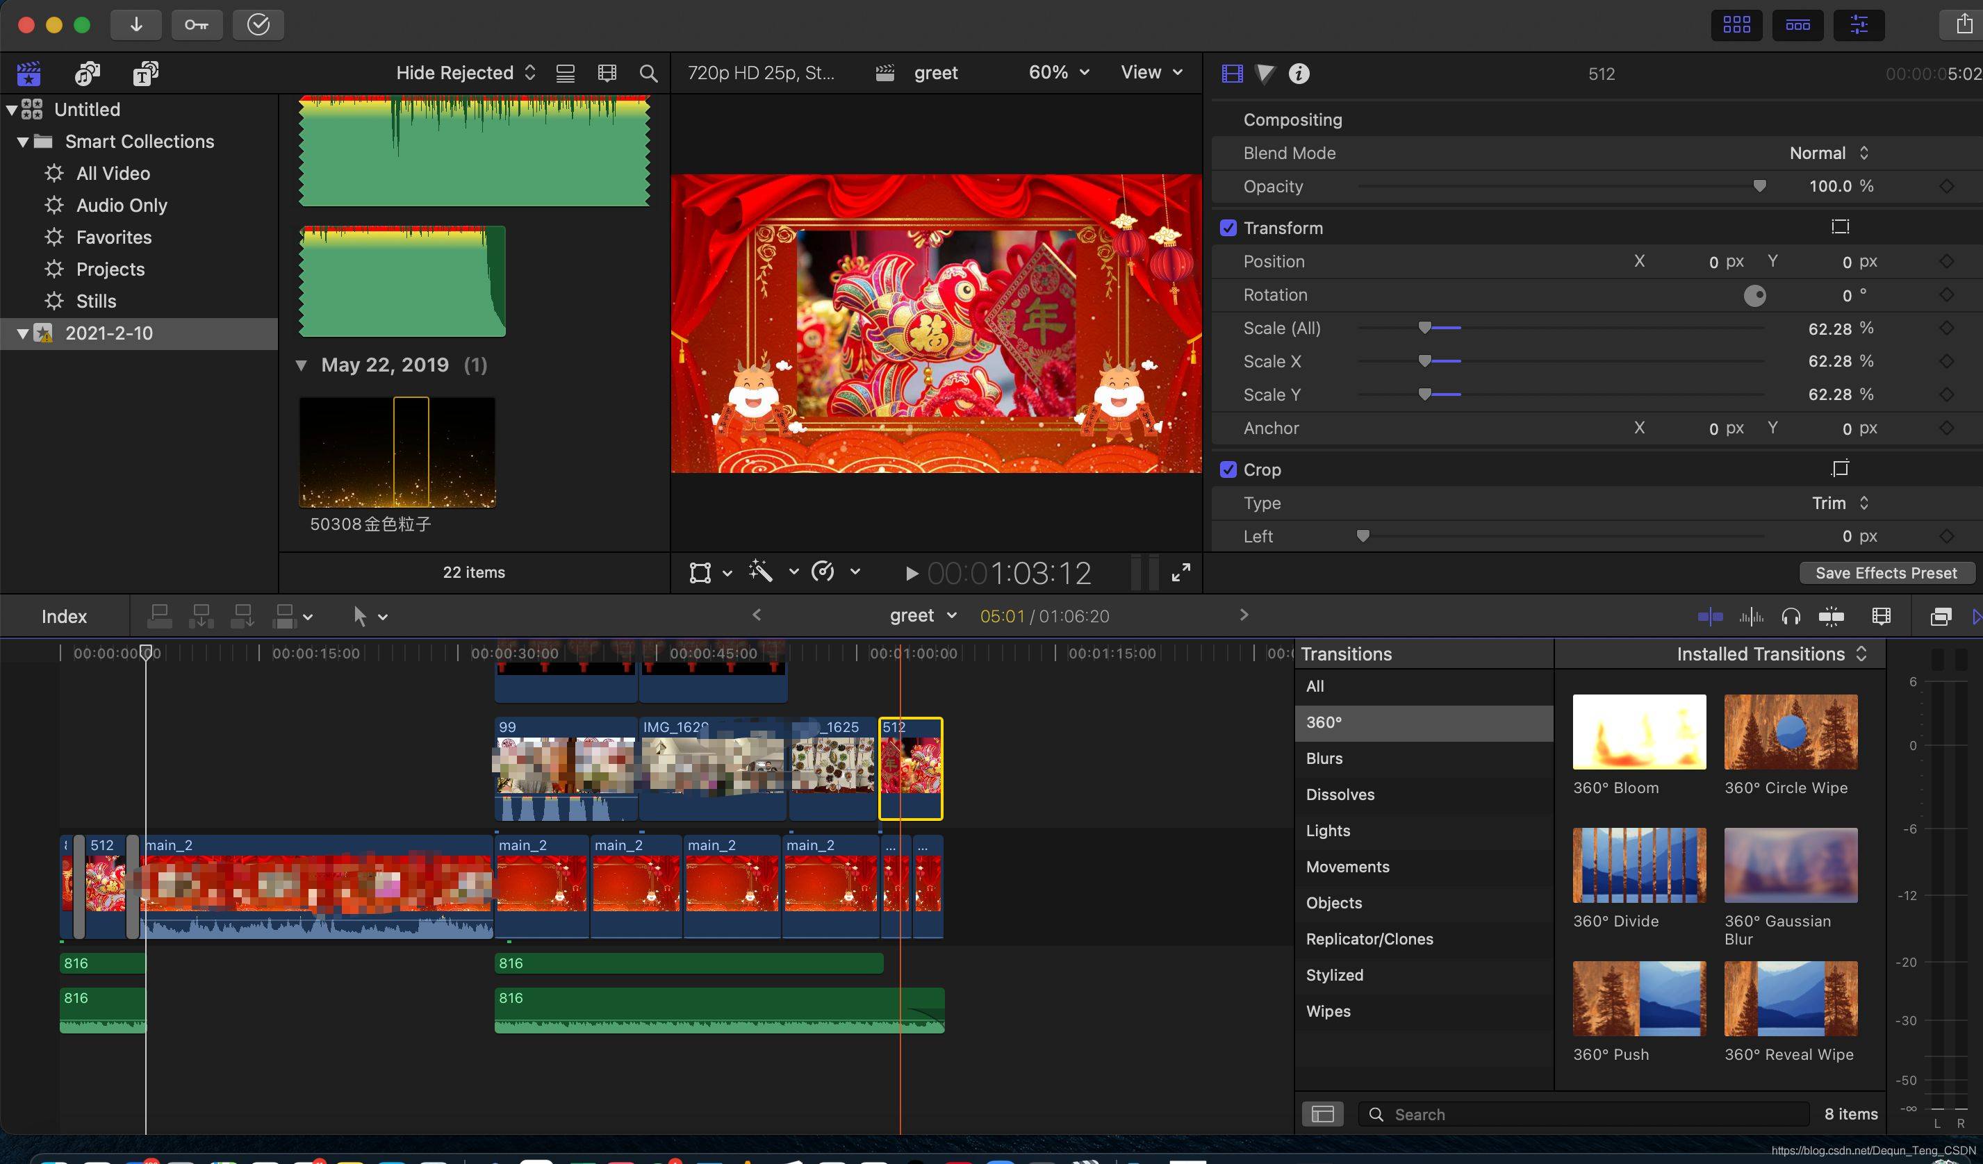This screenshot has height=1164, width=1983.
Task: Open the Titles and Generators sidebar
Action: click(146, 73)
